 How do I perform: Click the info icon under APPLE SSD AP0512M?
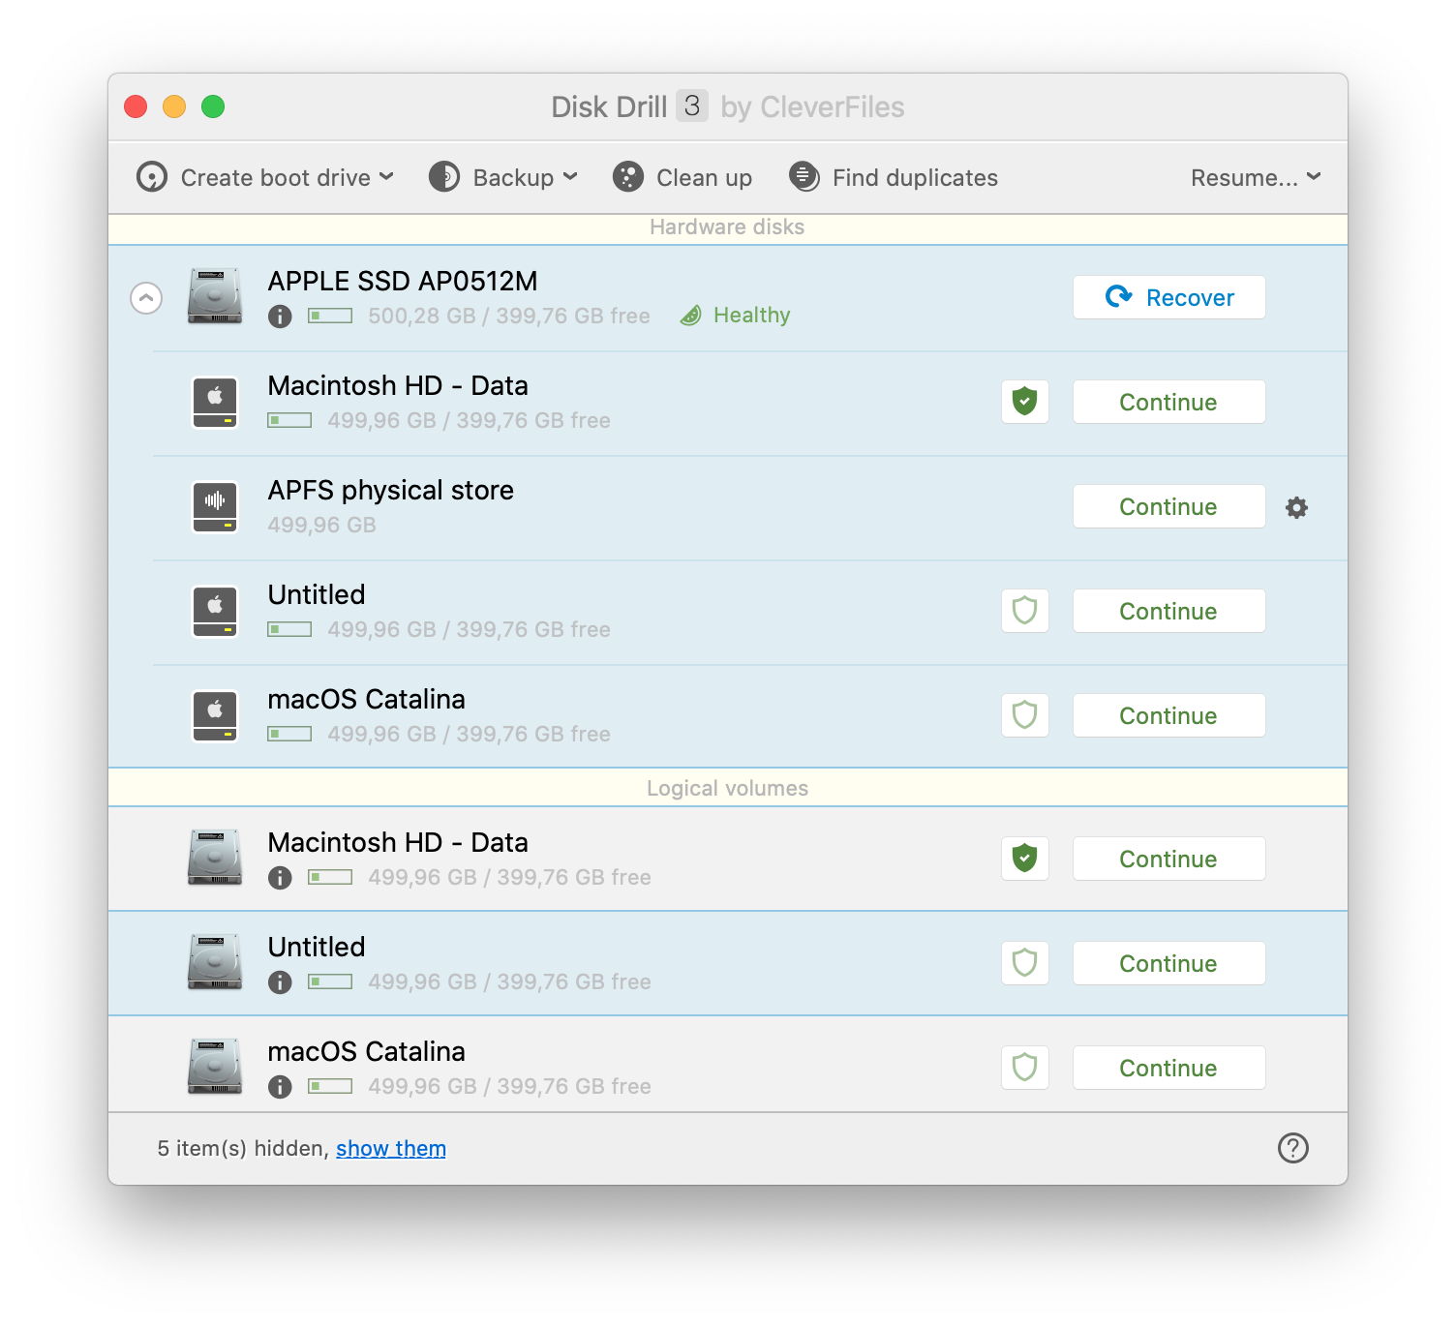[x=280, y=317]
